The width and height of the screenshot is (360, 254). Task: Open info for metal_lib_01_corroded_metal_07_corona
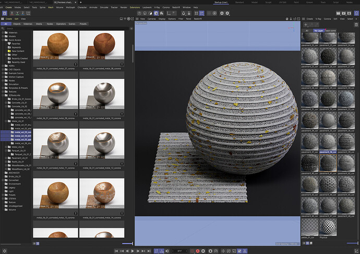[x=76, y=64]
